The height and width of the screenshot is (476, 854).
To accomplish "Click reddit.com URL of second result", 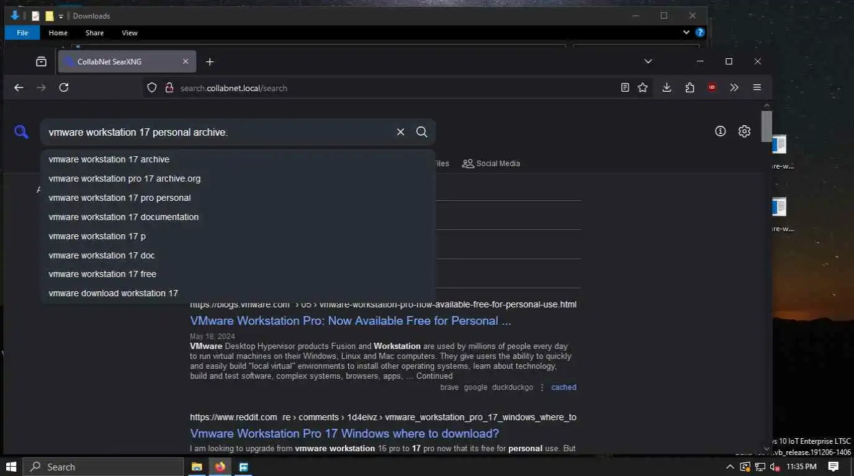I will pyautogui.click(x=383, y=417).
